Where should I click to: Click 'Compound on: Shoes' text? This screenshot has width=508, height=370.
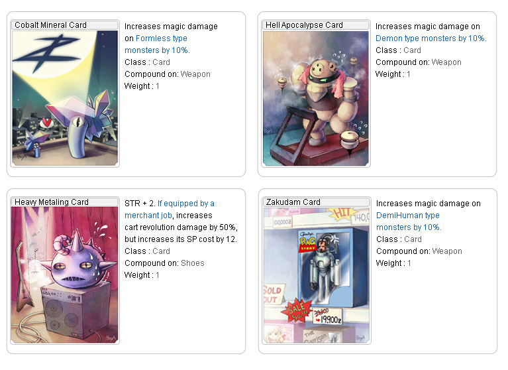(x=164, y=263)
